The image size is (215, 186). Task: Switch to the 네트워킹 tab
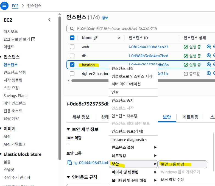click(191, 117)
